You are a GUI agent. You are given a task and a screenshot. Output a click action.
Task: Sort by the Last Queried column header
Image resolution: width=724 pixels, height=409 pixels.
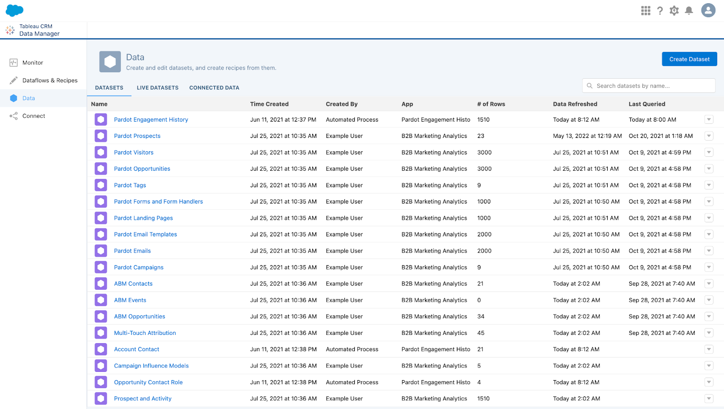[647, 104]
